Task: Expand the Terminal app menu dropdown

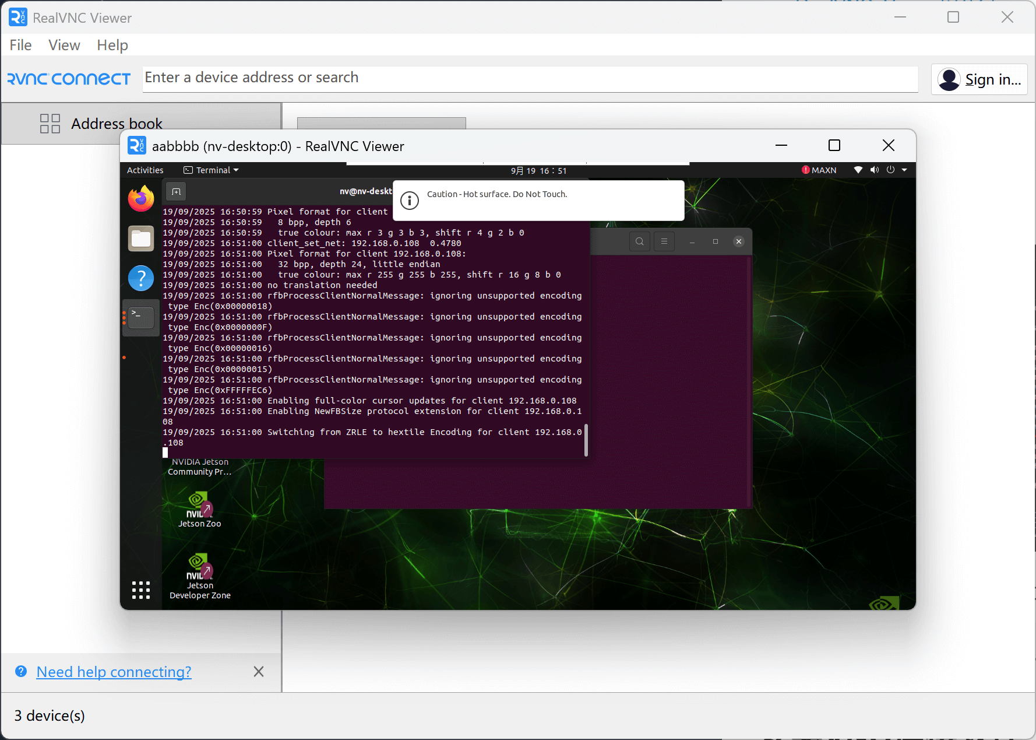Action: point(212,170)
